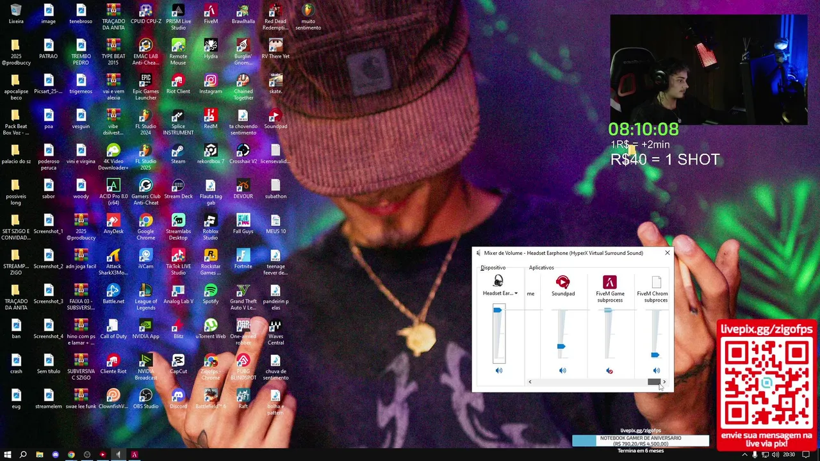The width and height of the screenshot is (820, 461).
Task: Click FiveM Chrome subprocess volume slider thumb
Action: 655,355
